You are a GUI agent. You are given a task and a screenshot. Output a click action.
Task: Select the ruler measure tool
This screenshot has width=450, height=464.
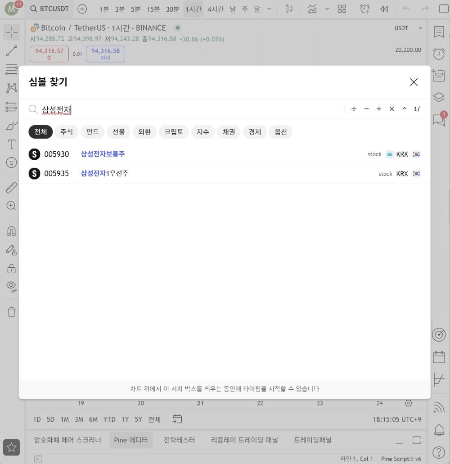12,188
